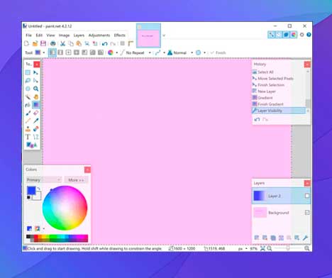
Task: Open the No Repeat dropdown
Action: 150,52
